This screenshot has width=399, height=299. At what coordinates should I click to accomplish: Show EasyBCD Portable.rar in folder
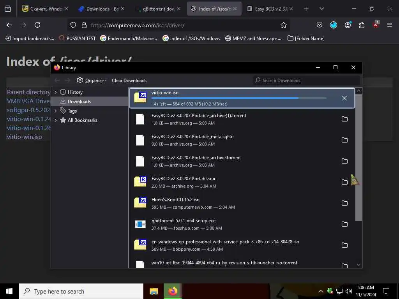tap(344, 182)
